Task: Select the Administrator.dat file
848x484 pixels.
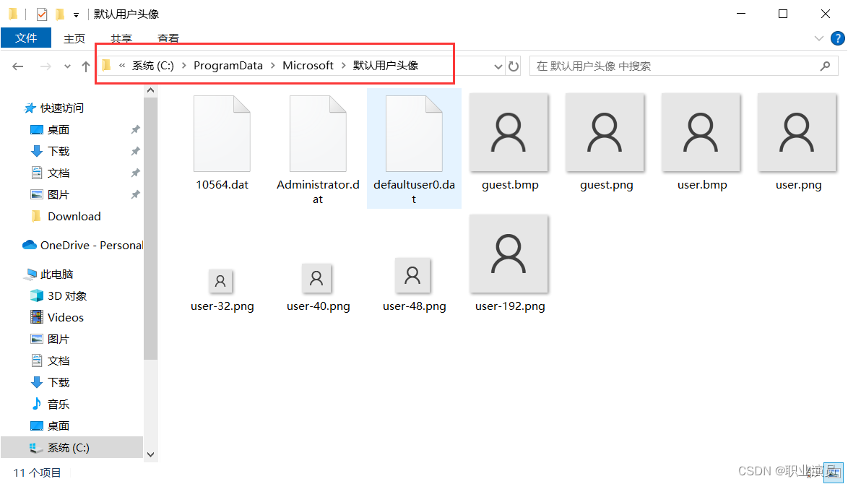Action: (318, 150)
